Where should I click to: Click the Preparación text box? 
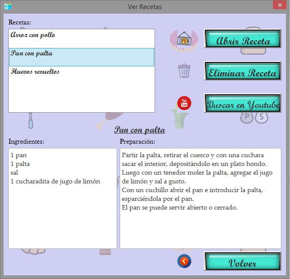click(200, 198)
